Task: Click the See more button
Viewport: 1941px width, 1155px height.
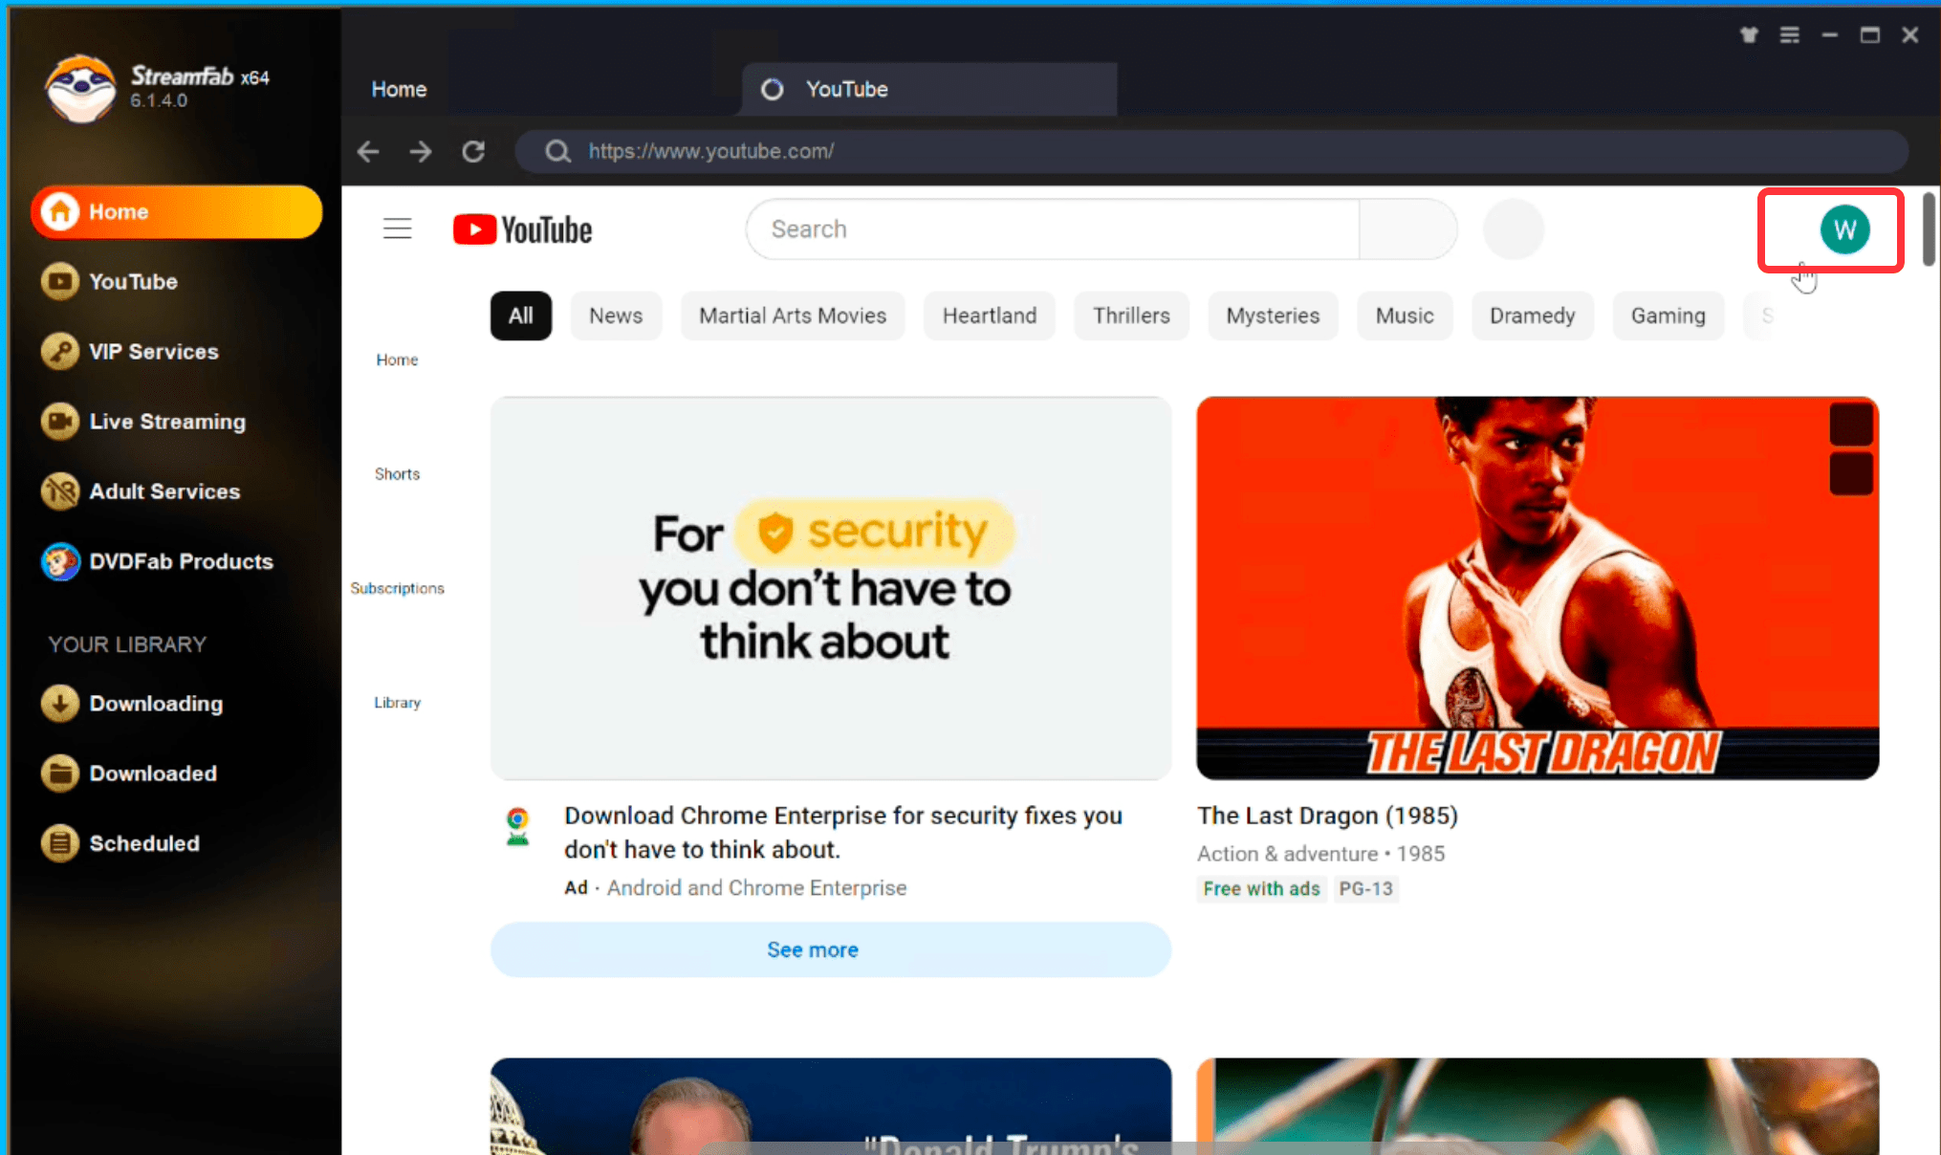Action: (831, 949)
